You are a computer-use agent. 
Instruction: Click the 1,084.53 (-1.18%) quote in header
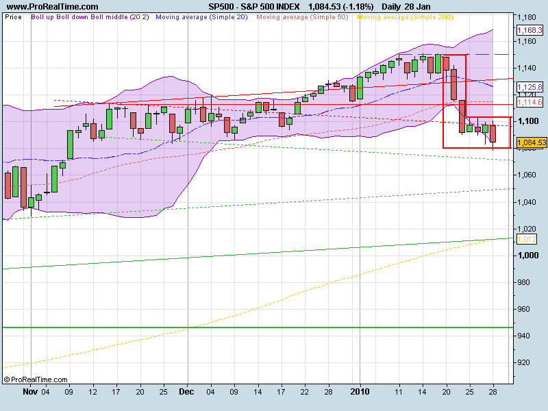click(x=340, y=6)
